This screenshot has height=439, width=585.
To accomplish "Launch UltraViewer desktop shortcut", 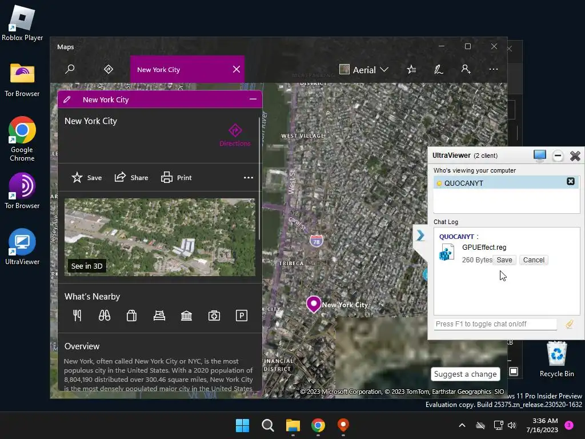I will point(22,247).
